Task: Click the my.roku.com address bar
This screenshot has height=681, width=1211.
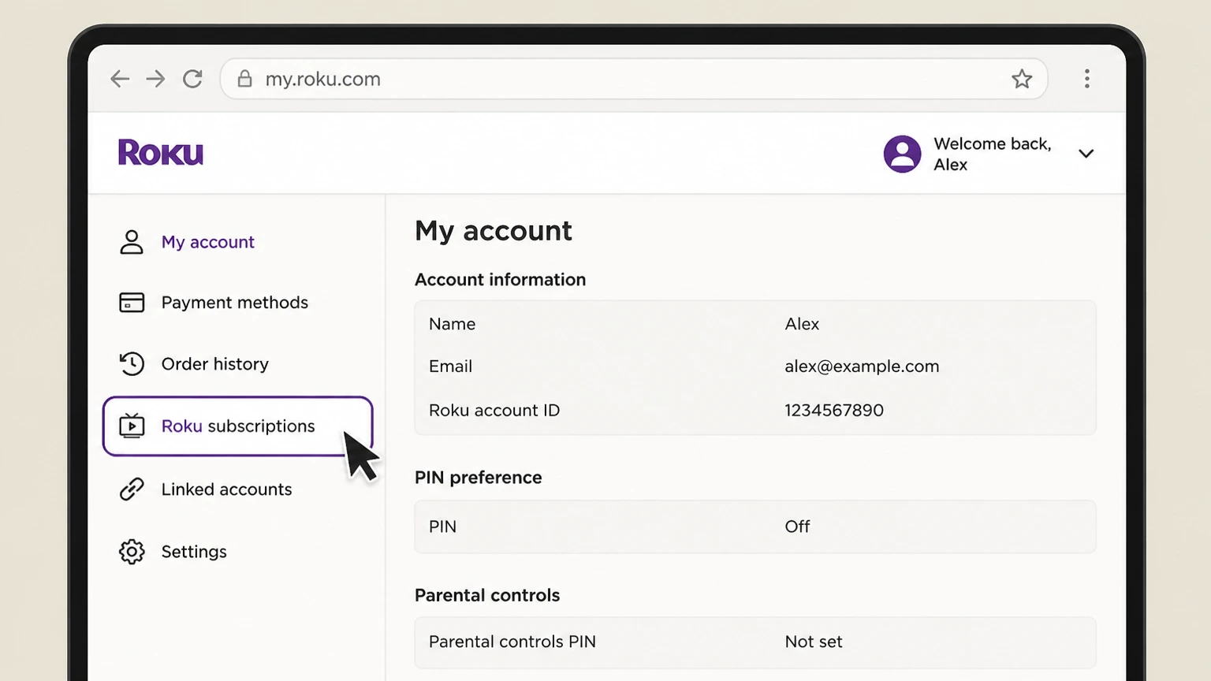Action: coord(634,79)
